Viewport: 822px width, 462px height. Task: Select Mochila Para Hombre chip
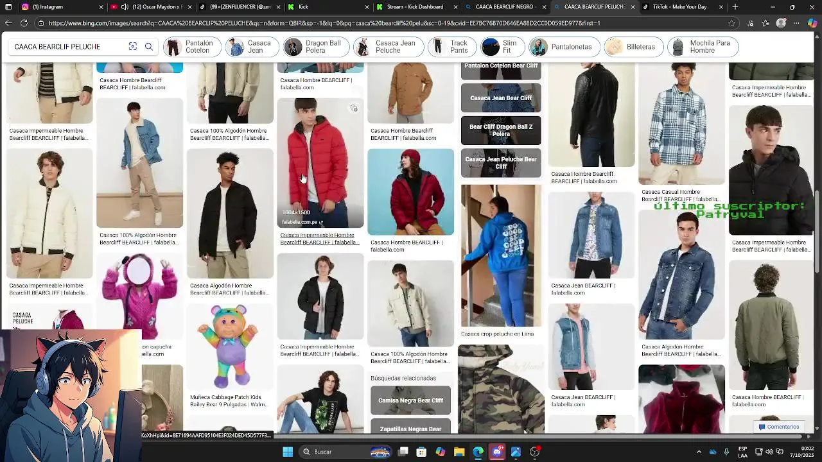click(x=703, y=47)
